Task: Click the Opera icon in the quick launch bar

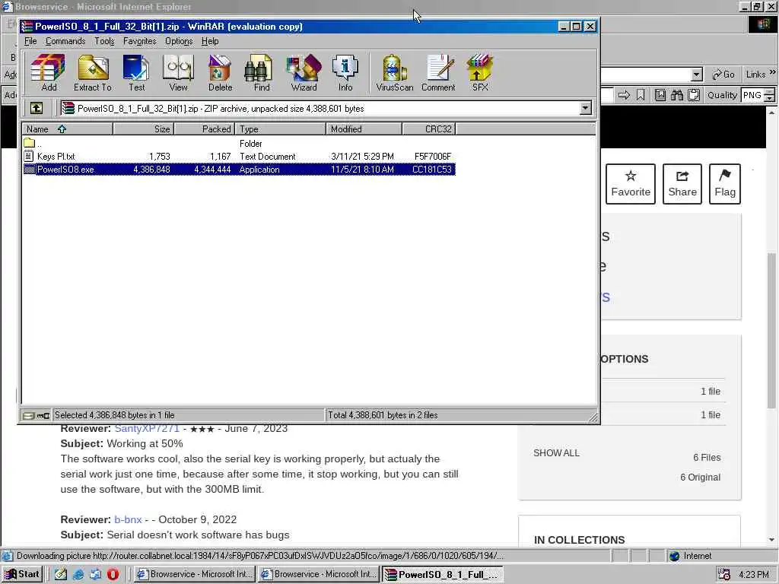Action: pos(113,574)
